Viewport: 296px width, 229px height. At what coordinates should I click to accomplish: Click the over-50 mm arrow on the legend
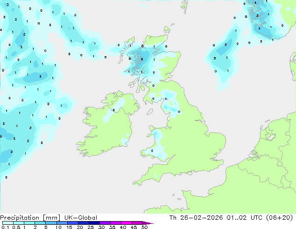148,223
